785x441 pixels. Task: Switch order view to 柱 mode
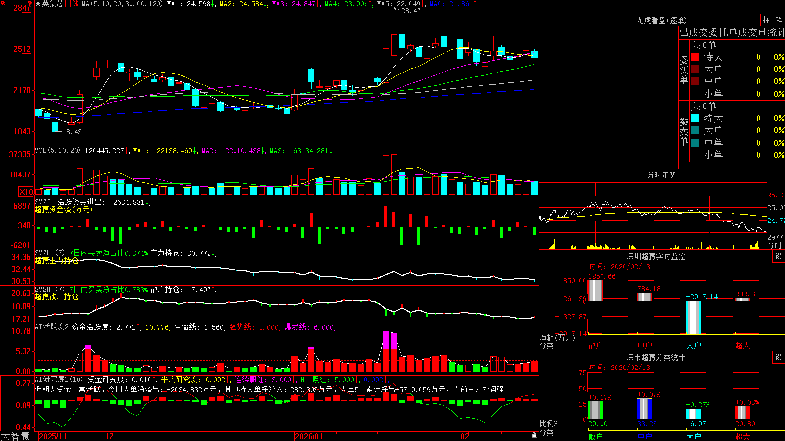(x=766, y=20)
